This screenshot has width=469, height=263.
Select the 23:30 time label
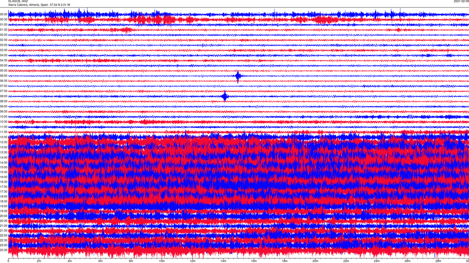tap(3, 250)
